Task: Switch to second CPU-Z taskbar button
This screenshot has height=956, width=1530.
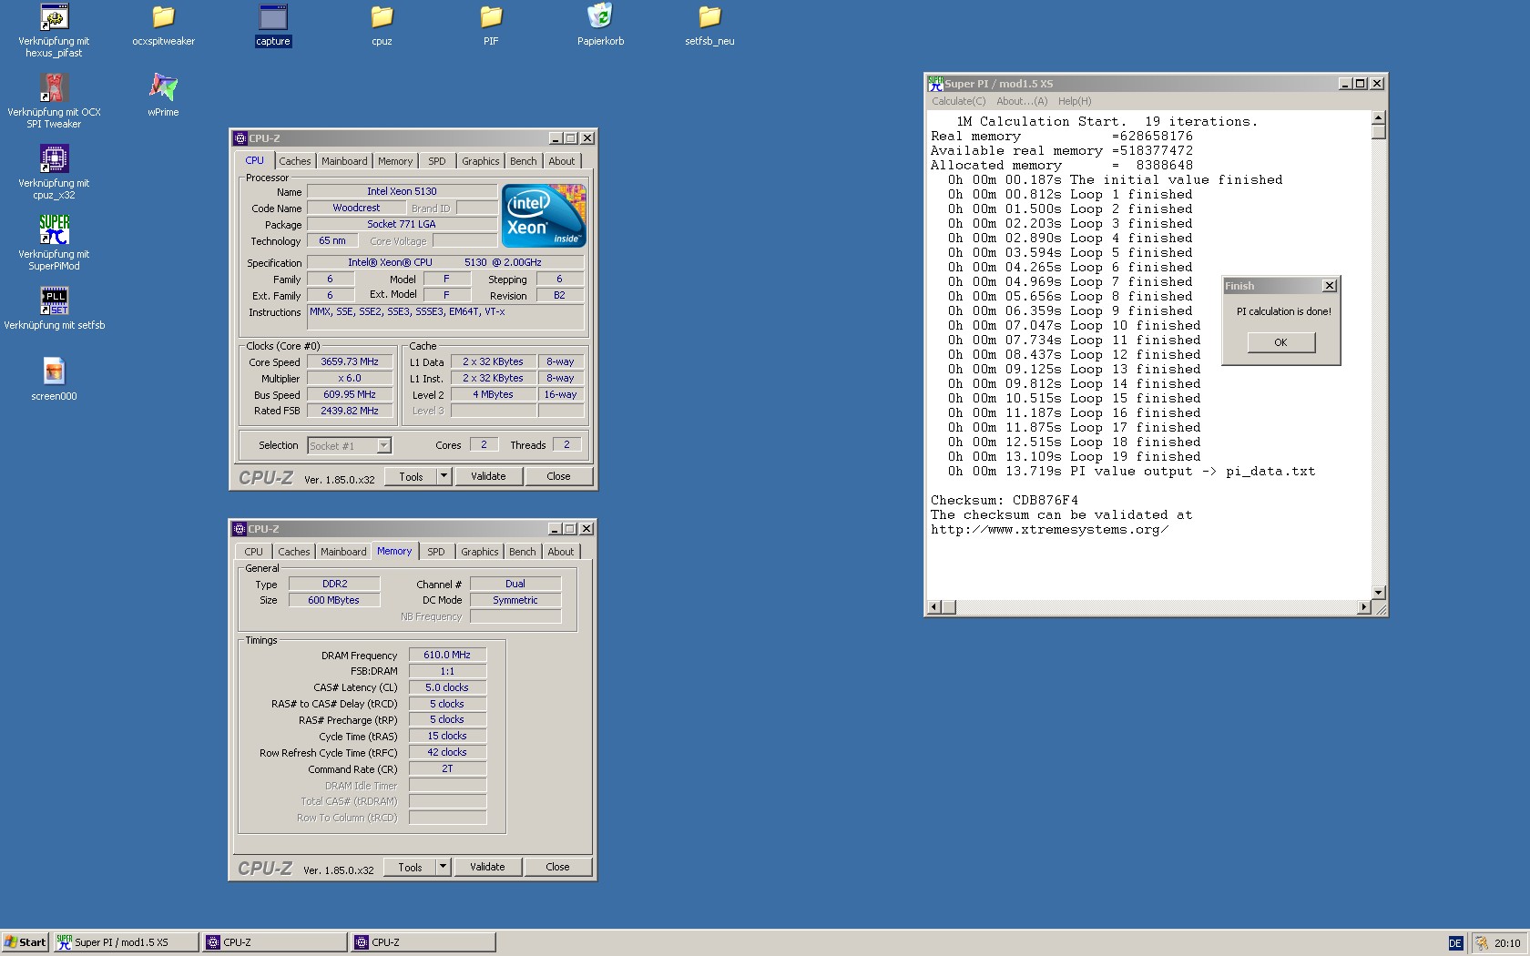Action: click(x=423, y=942)
